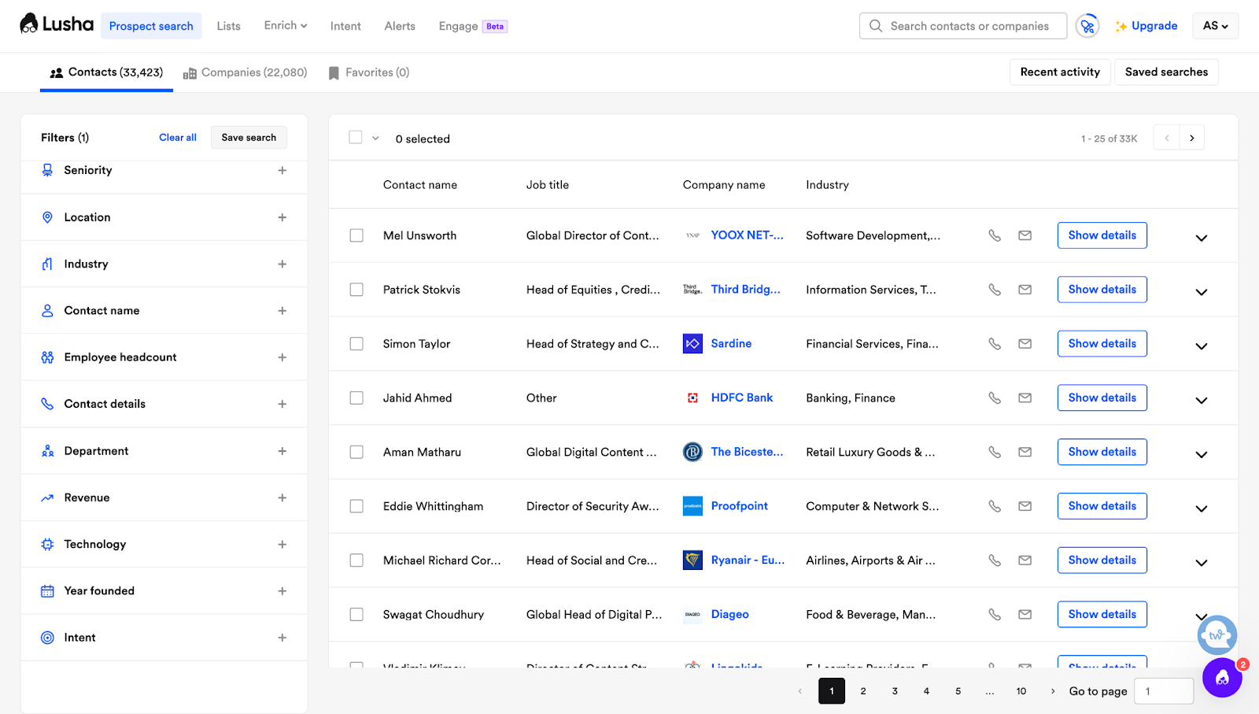
Task: Click email icon for Simon Taylor
Action: (1025, 344)
